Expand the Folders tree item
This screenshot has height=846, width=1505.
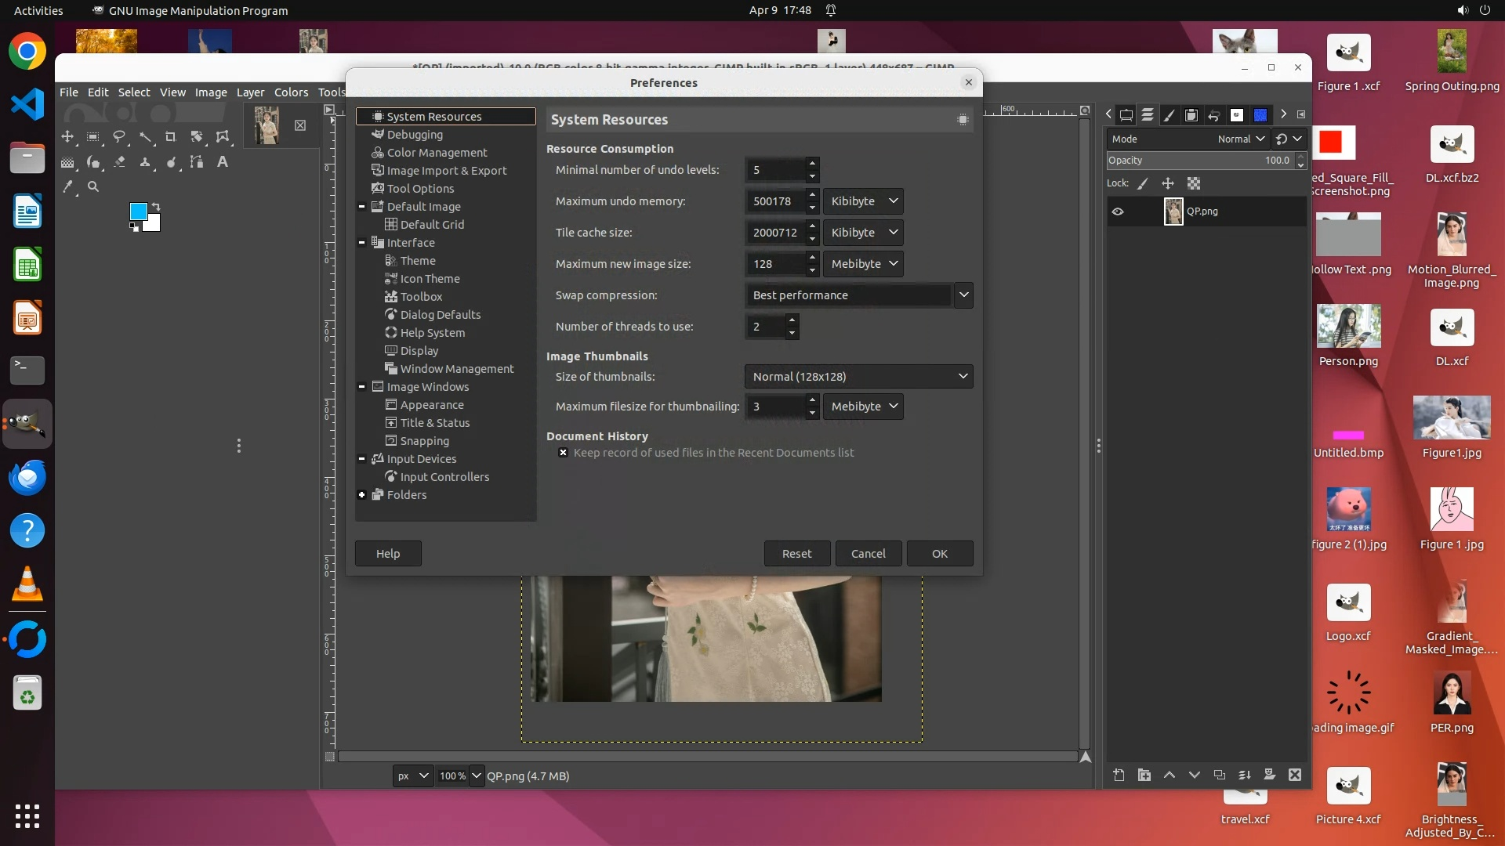362,495
